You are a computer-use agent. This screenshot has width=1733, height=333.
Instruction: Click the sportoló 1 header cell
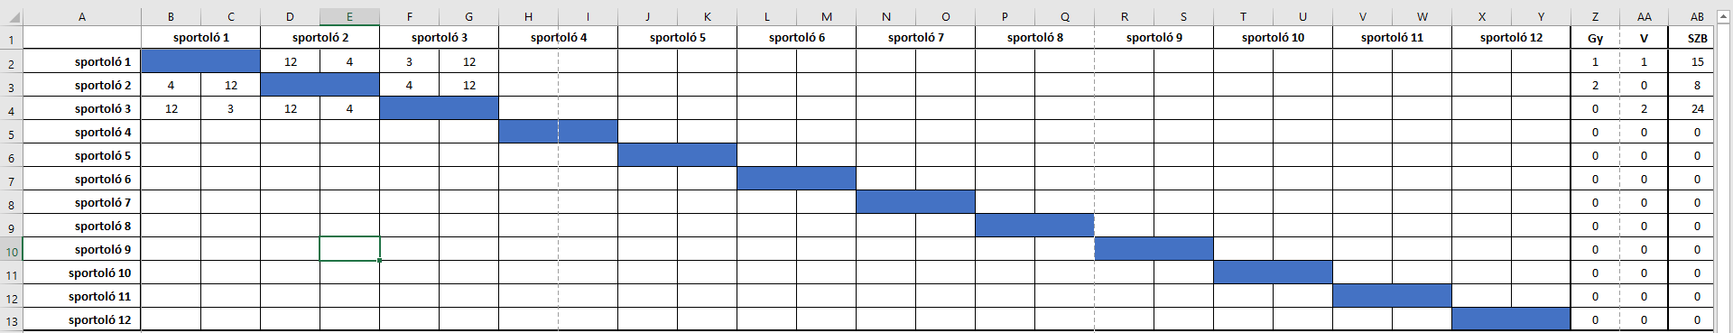200,37
